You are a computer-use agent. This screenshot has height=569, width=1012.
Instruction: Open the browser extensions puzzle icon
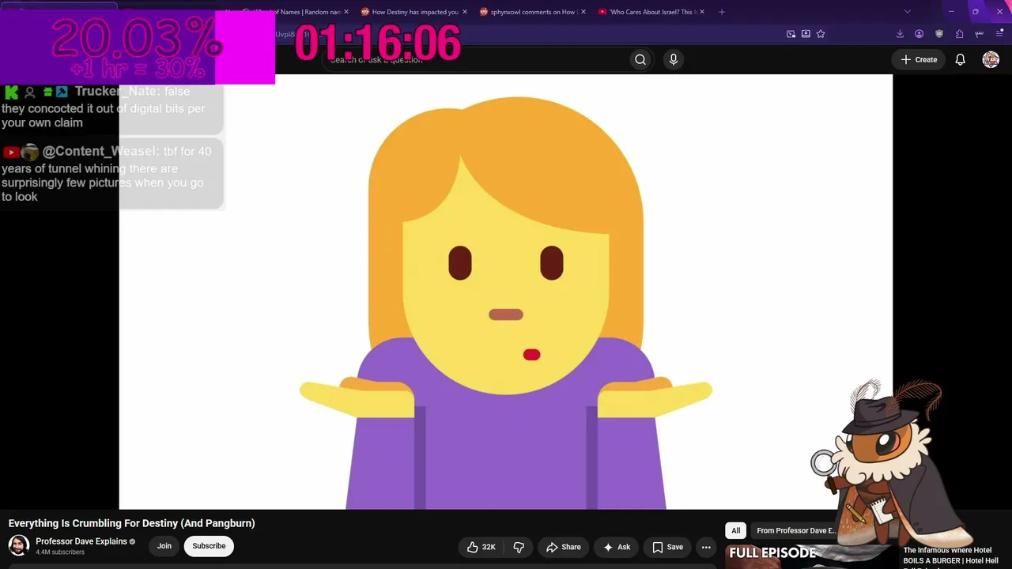[x=960, y=34]
